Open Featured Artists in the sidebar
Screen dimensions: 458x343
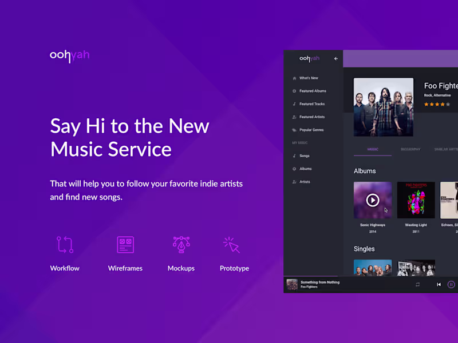point(312,117)
